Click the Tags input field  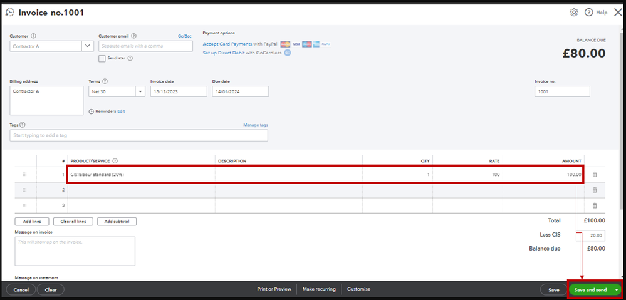(139, 135)
